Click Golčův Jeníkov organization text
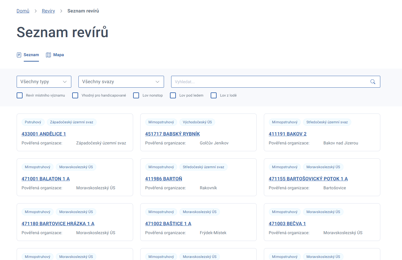Image resolution: width=402 pixels, height=260 pixels. click(x=214, y=143)
